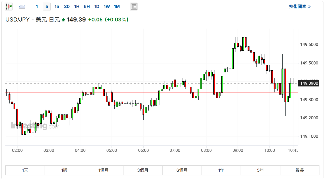The width and height of the screenshot is (325, 181).
Task: Click the 149.3900 current price label on axis
Action: (x=309, y=83)
